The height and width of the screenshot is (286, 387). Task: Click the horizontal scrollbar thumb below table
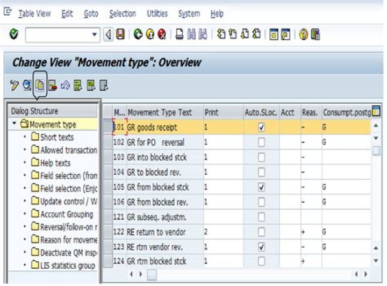click(x=152, y=274)
